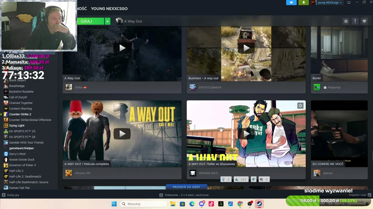The height and width of the screenshot is (209, 373).
Task: Open the YOUNG NEXXCSGO profile tab
Action: click(x=109, y=9)
